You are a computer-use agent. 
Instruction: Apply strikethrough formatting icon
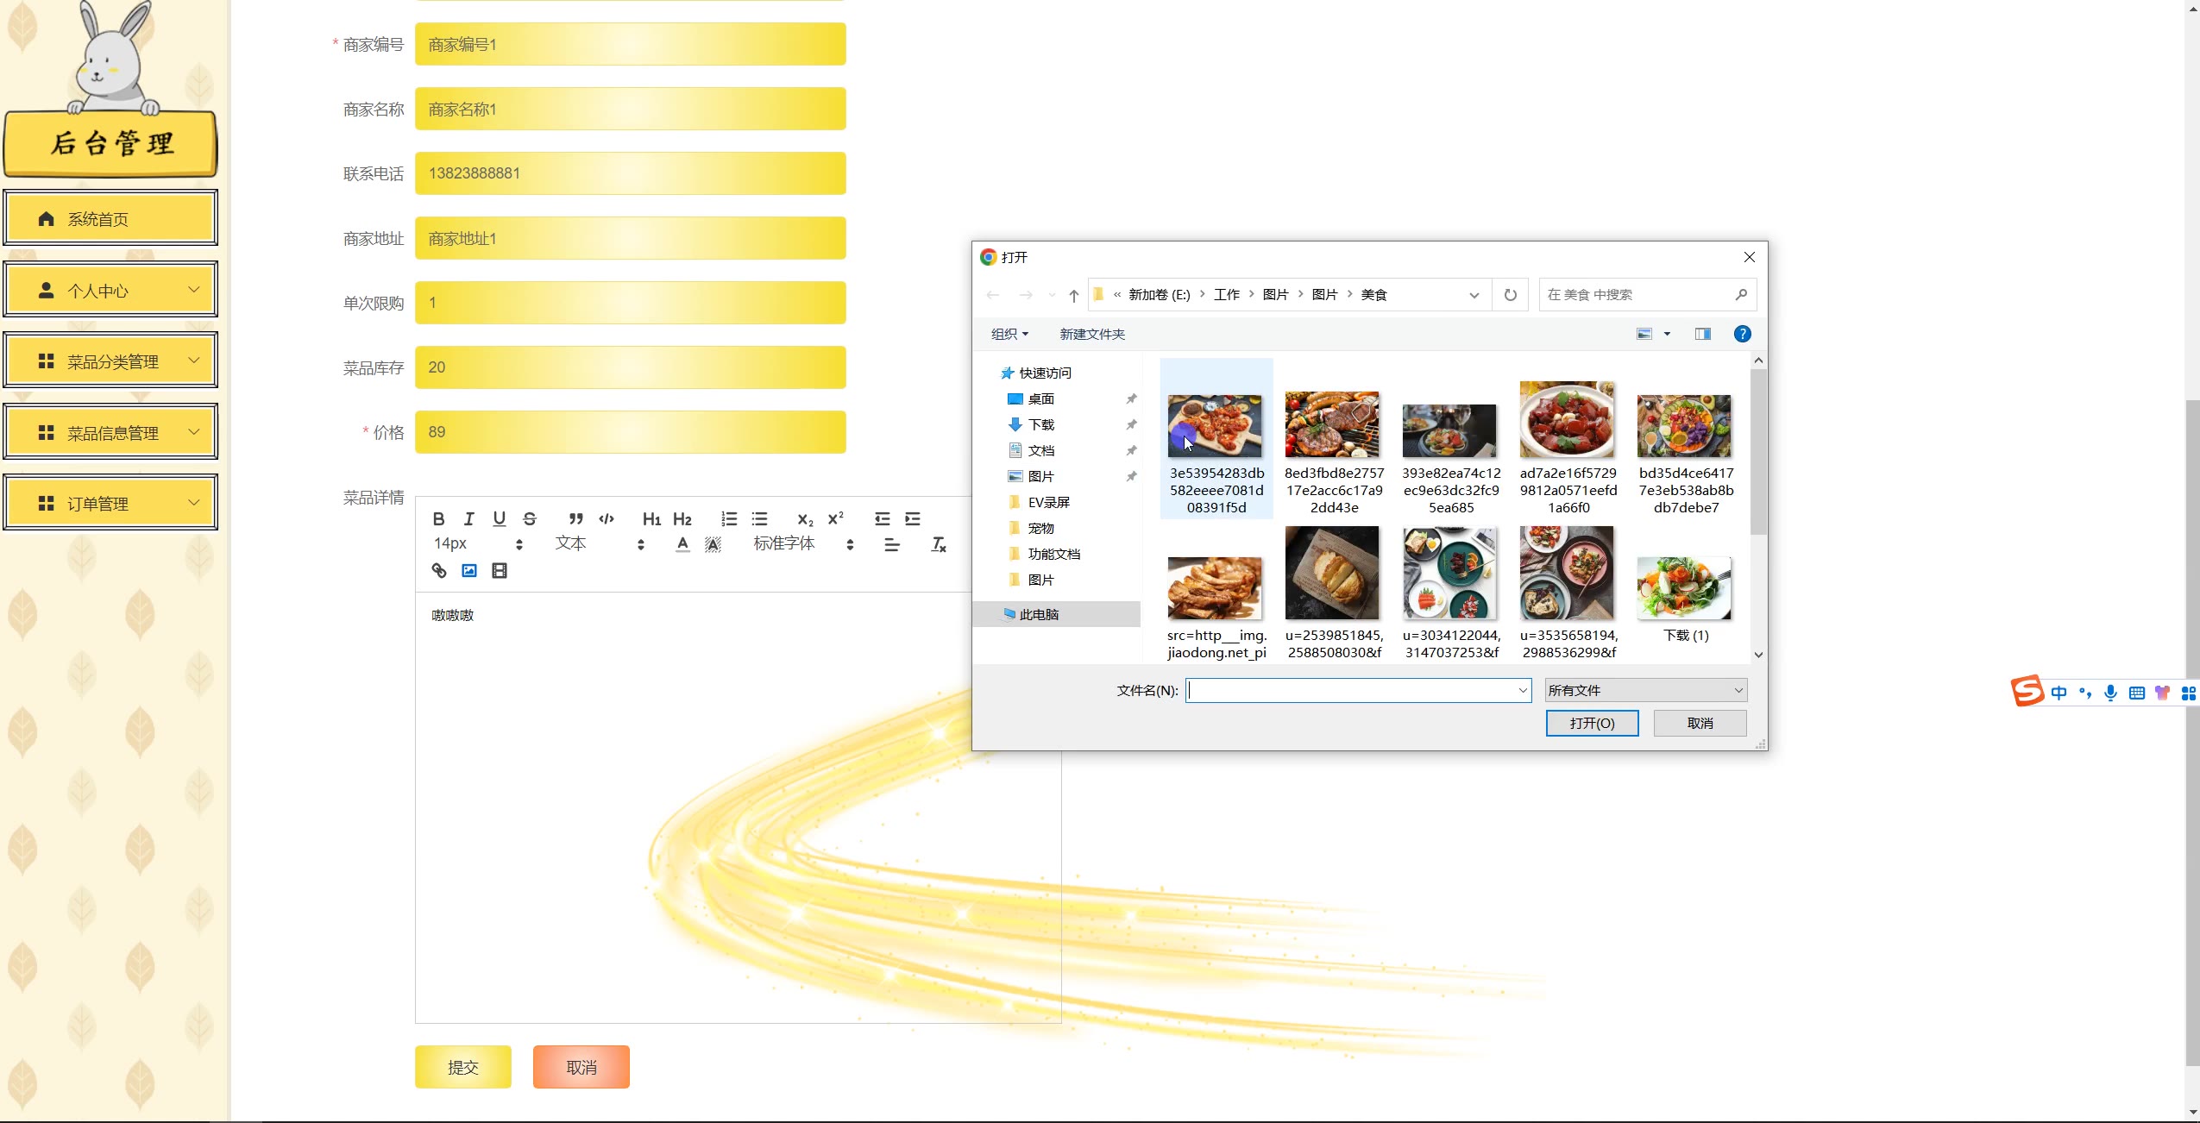530,518
